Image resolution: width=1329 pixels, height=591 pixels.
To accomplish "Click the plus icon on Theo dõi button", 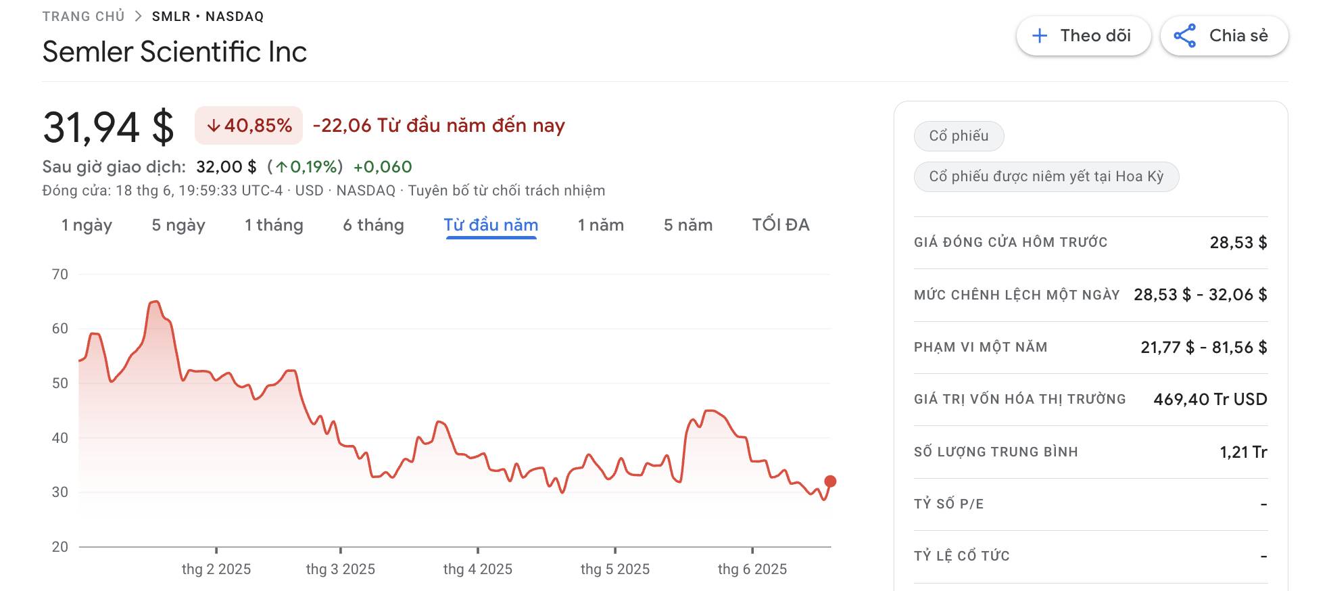I will pyautogui.click(x=1040, y=36).
